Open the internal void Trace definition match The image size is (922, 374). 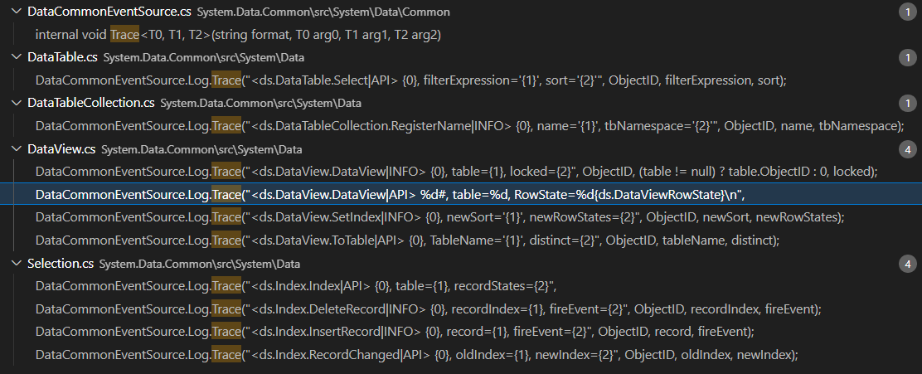click(x=238, y=35)
